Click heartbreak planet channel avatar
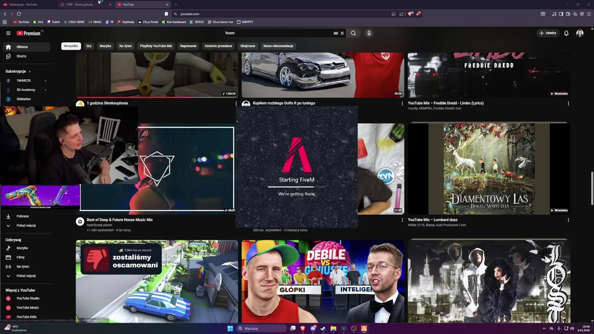This screenshot has width=594, height=334. (x=80, y=222)
